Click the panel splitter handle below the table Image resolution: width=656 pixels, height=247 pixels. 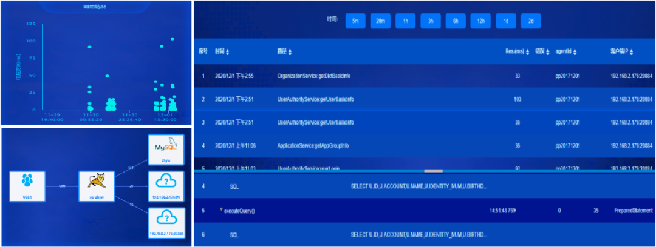pos(425,171)
